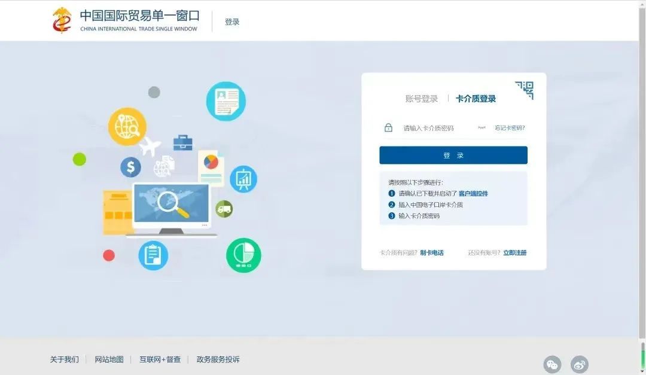Click the green pie chart illustration icon
Screen dimensions: 646x375
pyautogui.click(x=243, y=255)
